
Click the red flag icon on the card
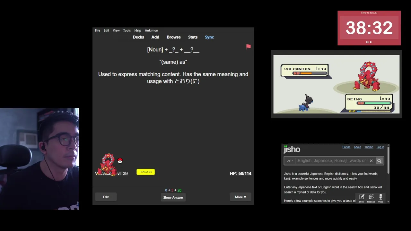248,47
